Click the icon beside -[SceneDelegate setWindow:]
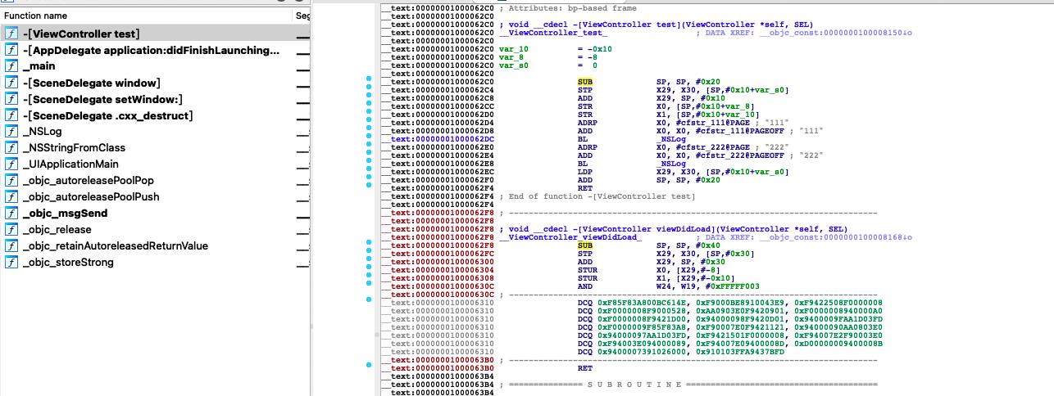1054x396 pixels. (x=11, y=99)
